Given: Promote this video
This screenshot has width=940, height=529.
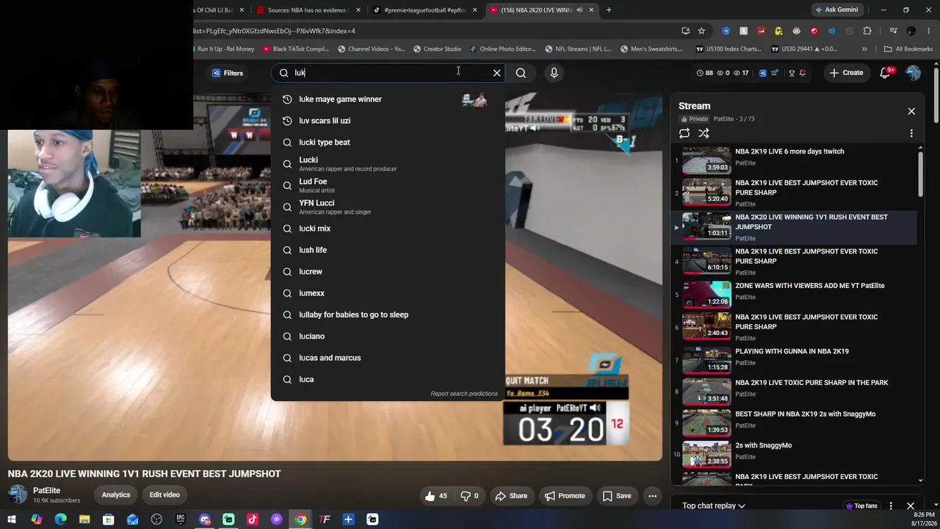Looking at the screenshot, I should 565,496.
